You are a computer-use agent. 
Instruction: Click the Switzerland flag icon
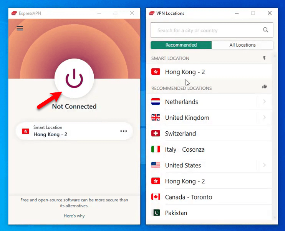[x=156, y=133]
